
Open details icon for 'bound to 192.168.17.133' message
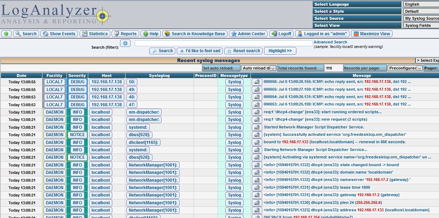pyautogui.click(x=257, y=143)
